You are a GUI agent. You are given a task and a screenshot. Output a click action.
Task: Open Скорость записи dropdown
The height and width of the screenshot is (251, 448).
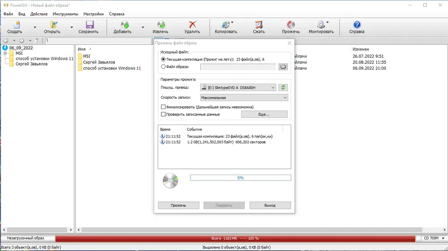tap(244, 97)
